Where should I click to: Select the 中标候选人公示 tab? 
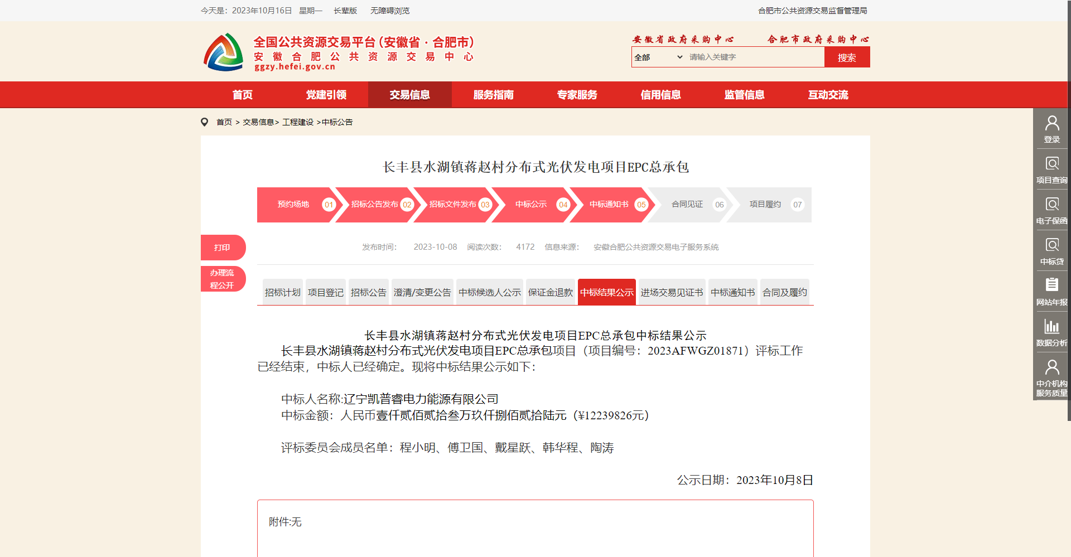coord(489,292)
